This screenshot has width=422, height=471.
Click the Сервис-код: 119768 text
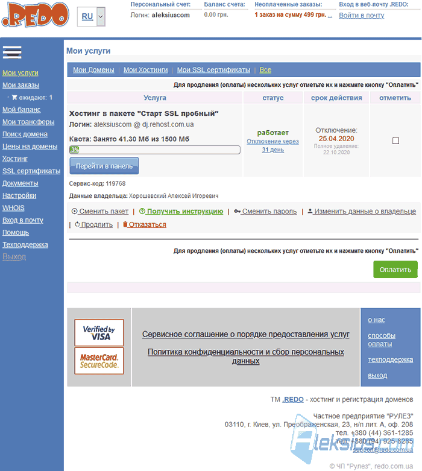[x=97, y=183]
